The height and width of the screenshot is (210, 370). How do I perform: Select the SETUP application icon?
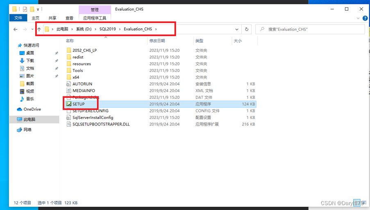pyautogui.click(x=69, y=104)
